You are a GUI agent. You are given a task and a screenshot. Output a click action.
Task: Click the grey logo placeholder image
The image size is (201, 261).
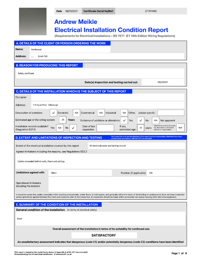(33, 21)
